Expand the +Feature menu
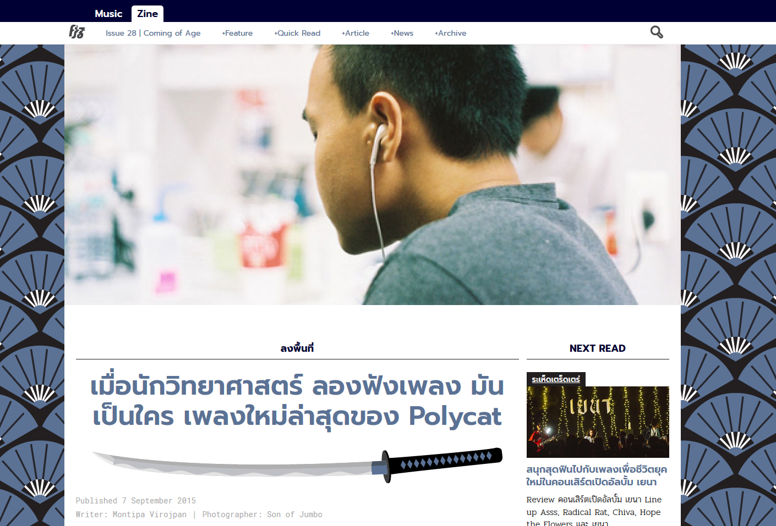Image resolution: width=776 pixels, height=526 pixels. point(237,33)
